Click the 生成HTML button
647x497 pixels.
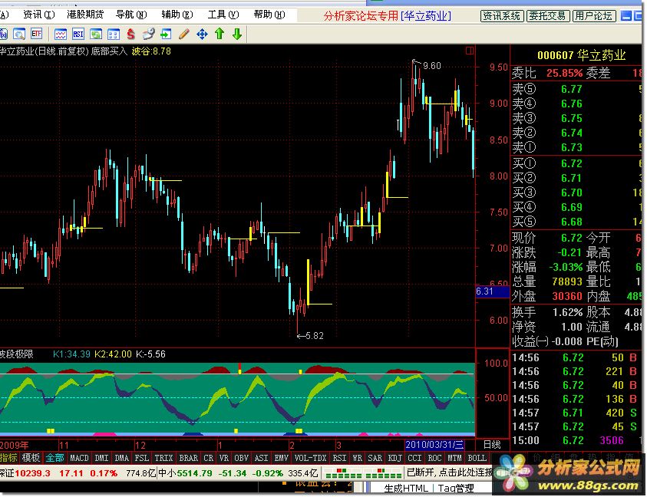pos(405,489)
